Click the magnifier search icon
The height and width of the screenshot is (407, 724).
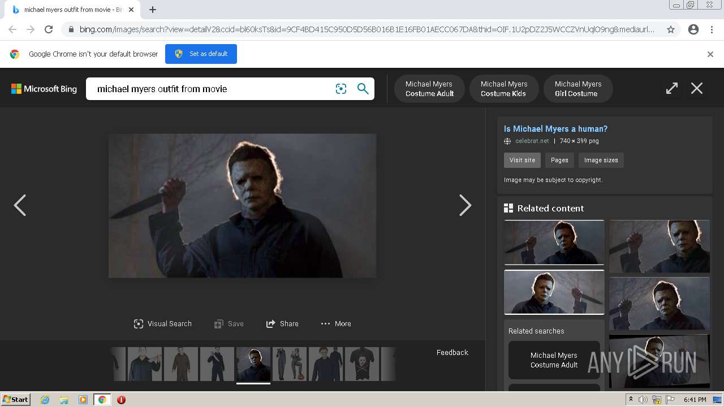(363, 89)
